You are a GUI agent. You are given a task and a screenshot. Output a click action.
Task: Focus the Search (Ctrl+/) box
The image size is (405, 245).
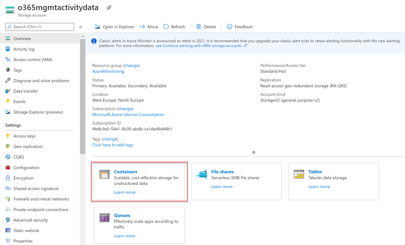tap(40, 27)
